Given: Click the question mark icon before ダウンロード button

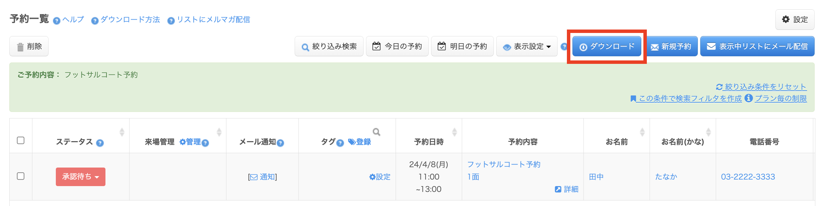Looking at the screenshot, I should pos(564,46).
